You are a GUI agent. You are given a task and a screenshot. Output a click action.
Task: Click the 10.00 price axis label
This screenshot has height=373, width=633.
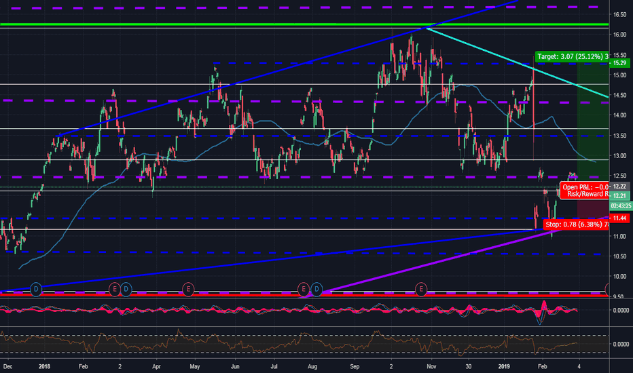[619, 277]
